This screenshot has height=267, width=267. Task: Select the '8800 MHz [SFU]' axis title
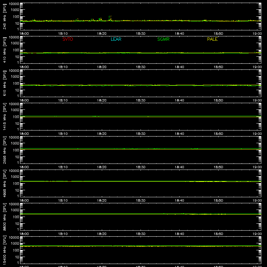[4, 217]
